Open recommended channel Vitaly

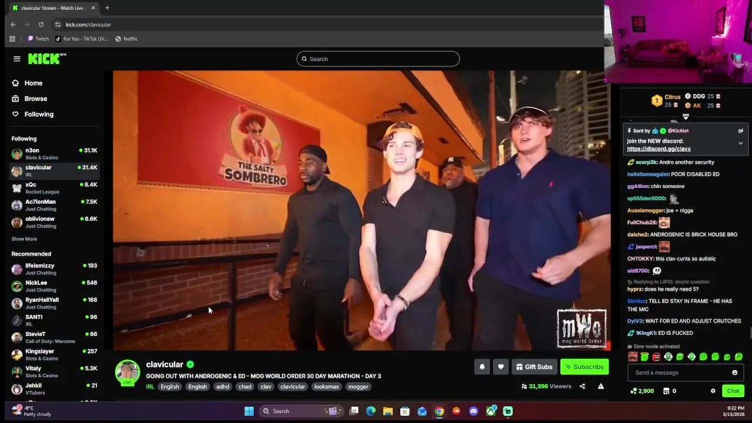tap(55, 371)
